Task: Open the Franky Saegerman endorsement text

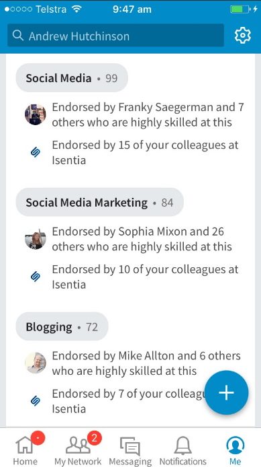Action: tap(148, 114)
